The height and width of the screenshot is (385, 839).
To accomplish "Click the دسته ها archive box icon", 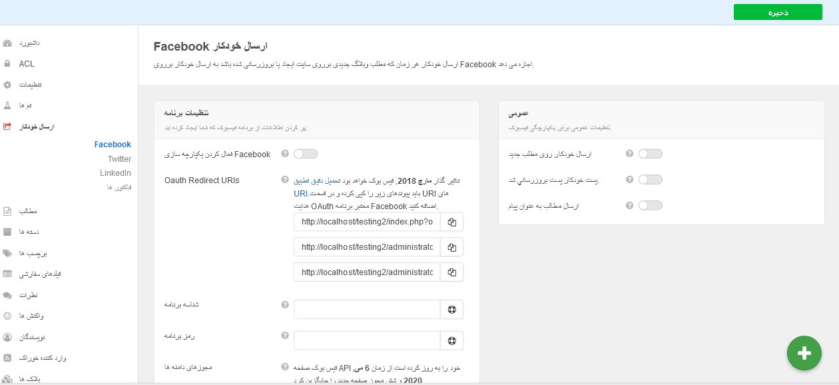I will [7, 232].
